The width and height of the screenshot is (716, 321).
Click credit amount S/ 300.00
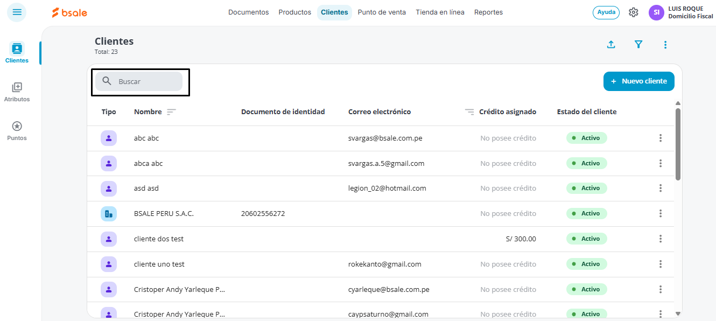[x=521, y=239]
